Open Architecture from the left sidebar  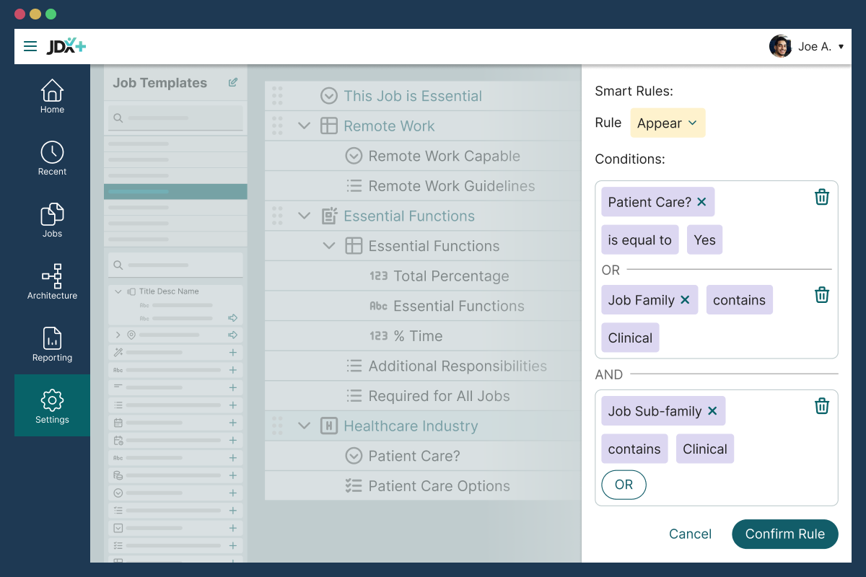tap(51, 276)
